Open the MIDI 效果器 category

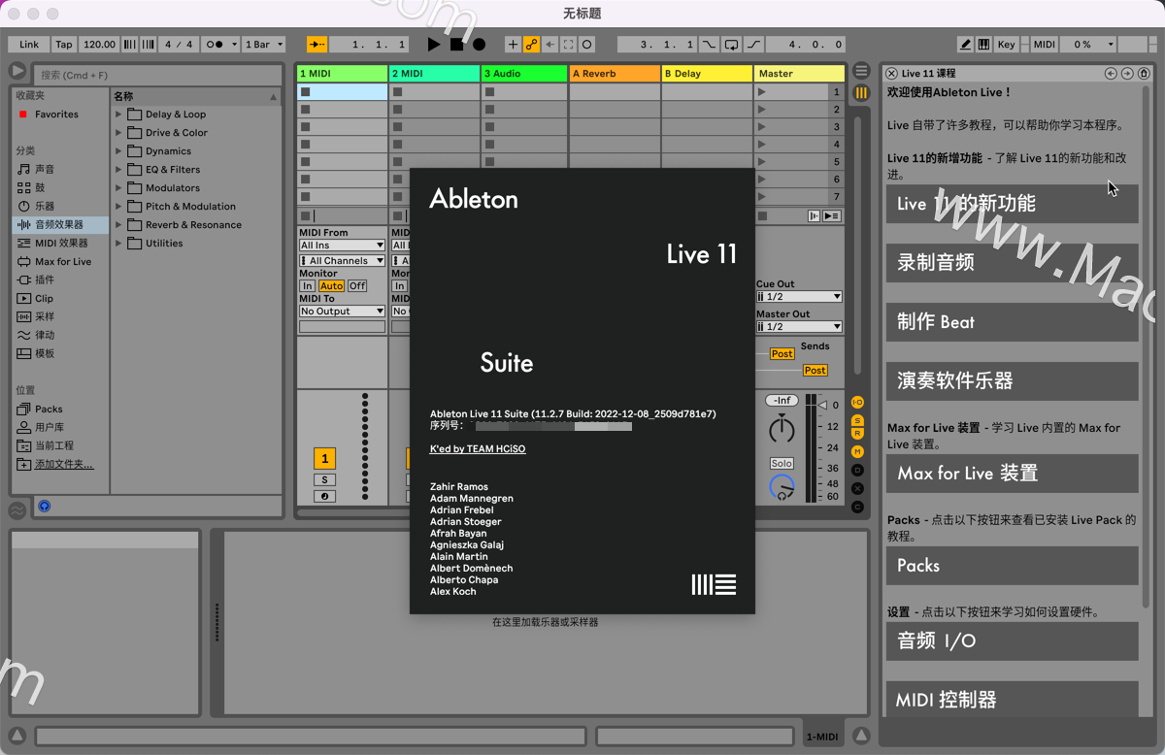(x=61, y=243)
